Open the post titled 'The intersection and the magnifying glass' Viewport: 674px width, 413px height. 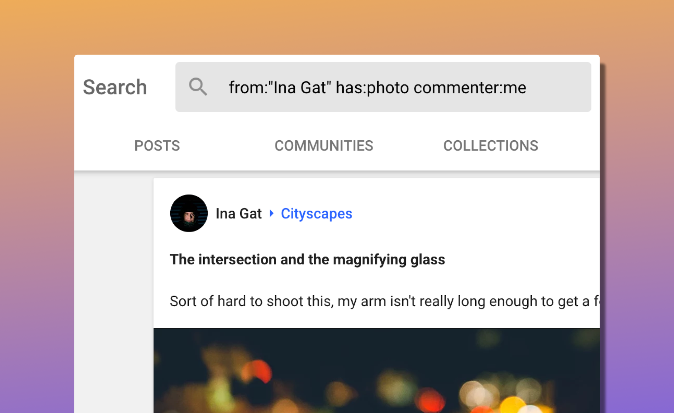click(x=307, y=260)
